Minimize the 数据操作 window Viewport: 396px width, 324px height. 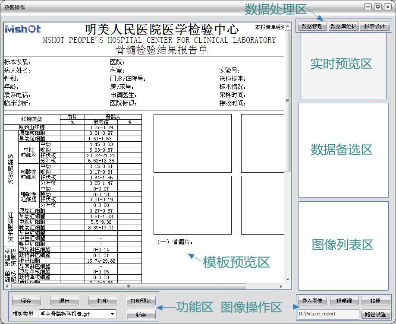pyautogui.click(x=368, y=7)
